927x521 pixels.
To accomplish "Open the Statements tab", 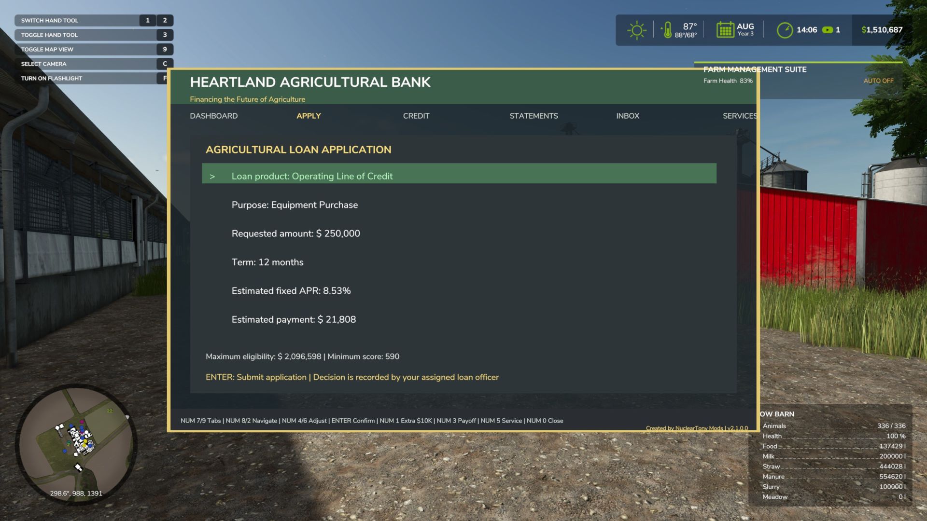I will point(534,116).
